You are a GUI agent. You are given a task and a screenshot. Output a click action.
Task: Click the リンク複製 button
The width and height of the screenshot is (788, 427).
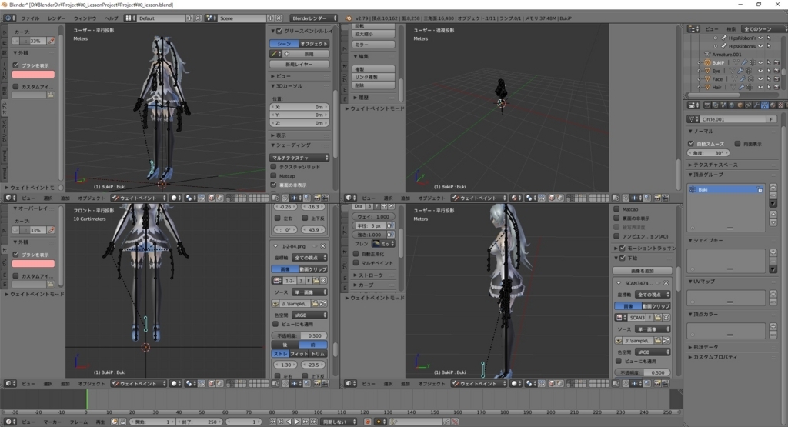pyautogui.click(x=373, y=77)
